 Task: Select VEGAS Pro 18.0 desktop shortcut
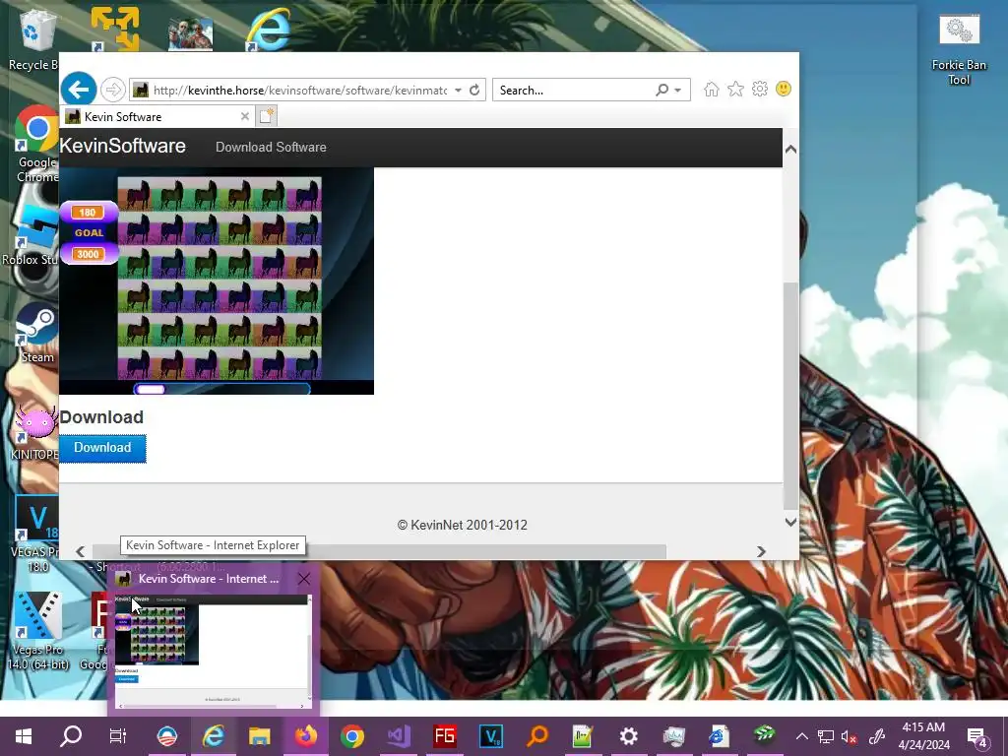(35, 534)
